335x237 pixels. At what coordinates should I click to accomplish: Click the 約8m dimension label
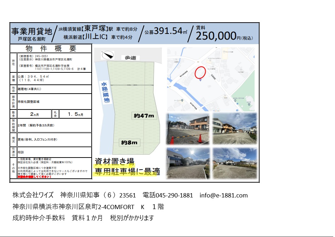(129, 143)
